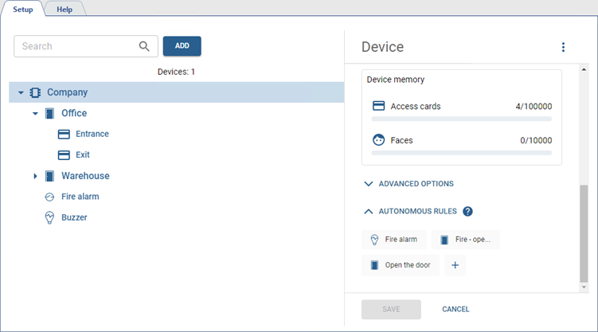The image size is (598, 332).
Task: Click the Device panel vertical scrollbar
Action: [583, 231]
